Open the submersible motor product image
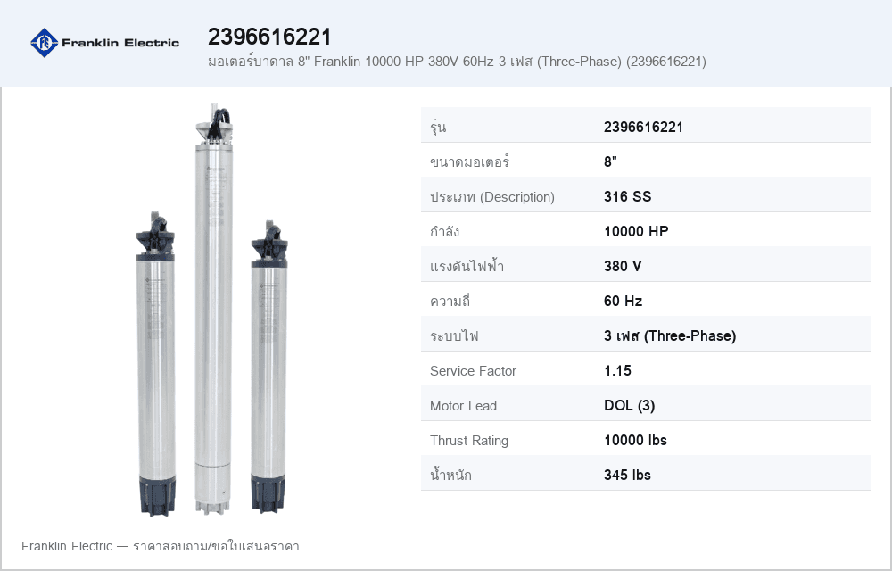Screen dimensions: 892x571 [x=212, y=310]
